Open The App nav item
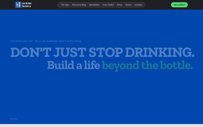 (65, 5)
